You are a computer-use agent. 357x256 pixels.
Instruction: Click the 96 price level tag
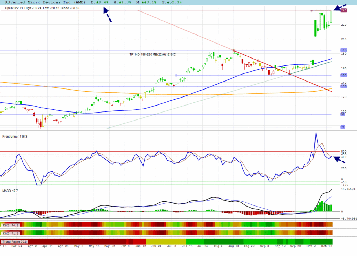click(343, 114)
